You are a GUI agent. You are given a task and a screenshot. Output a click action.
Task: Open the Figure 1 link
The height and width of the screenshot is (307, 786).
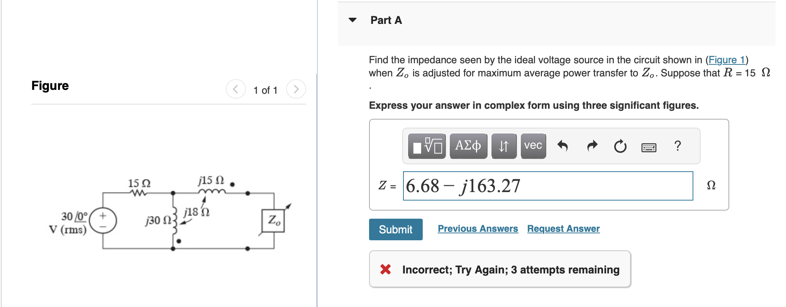pos(726,60)
